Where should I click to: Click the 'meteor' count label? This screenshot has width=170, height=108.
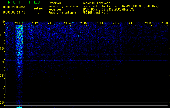pos(38,8)
